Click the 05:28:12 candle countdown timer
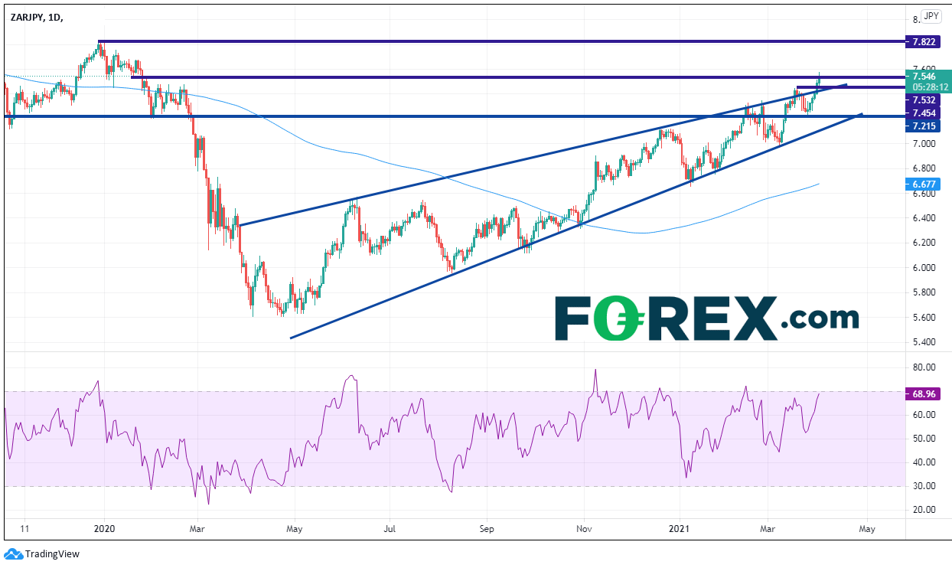Screen dimensions: 952x568 coord(927,87)
